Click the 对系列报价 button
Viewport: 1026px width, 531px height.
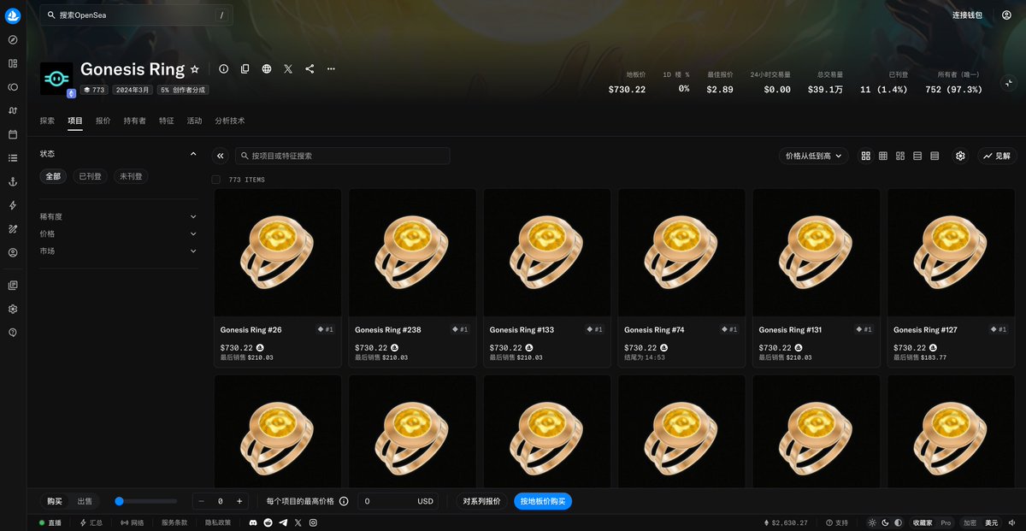(x=481, y=501)
